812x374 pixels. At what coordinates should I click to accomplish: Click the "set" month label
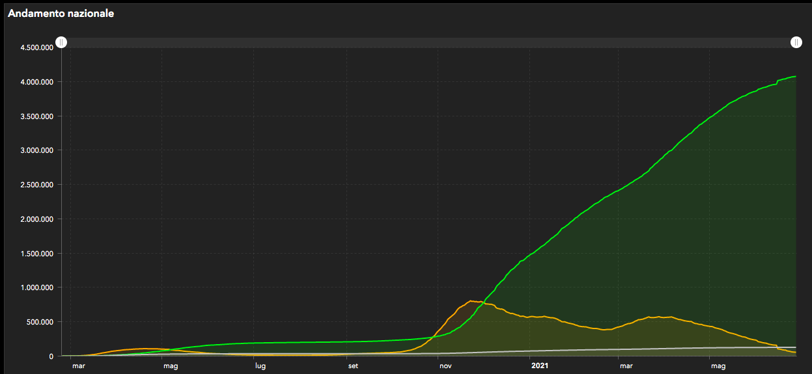tap(353, 366)
